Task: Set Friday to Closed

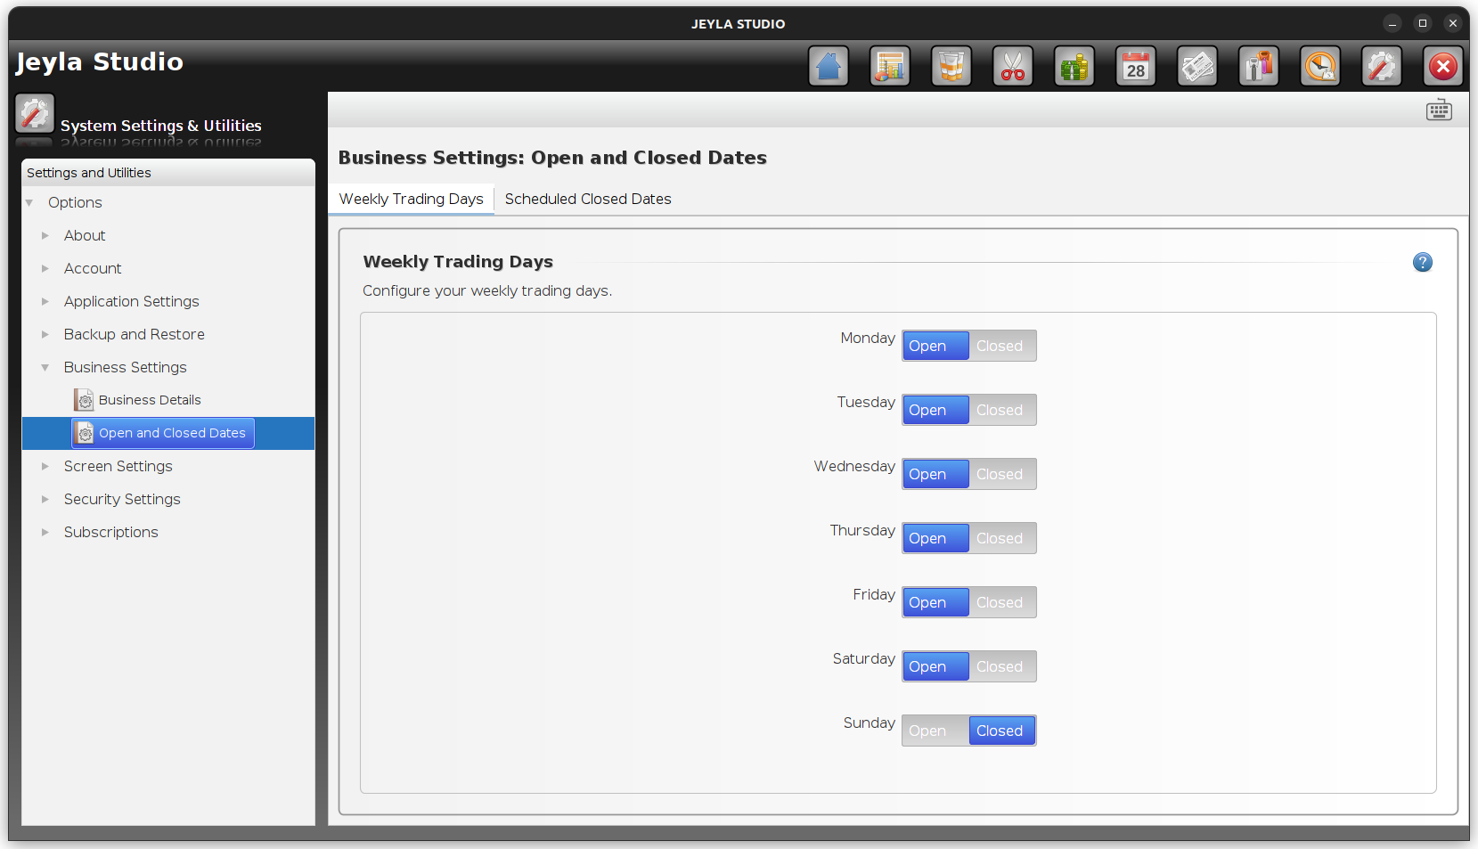Action: pyautogui.click(x=1002, y=602)
